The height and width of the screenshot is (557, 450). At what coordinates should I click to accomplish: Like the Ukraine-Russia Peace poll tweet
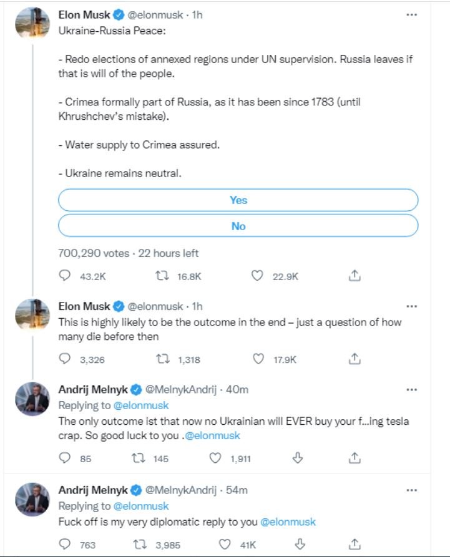(x=257, y=275)
